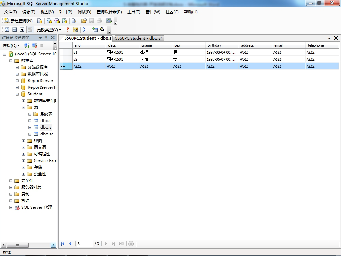Click the New Query (新建查询) button
Viewport: 341px width, 256px height.
[19, 21]
